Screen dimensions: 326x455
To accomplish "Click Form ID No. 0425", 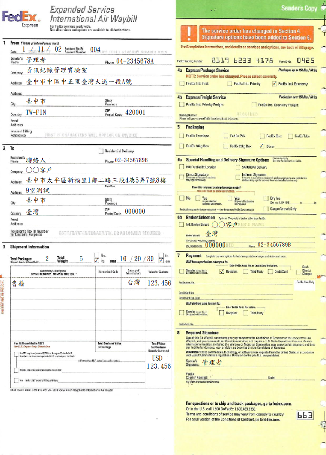I will pos(305,60).
